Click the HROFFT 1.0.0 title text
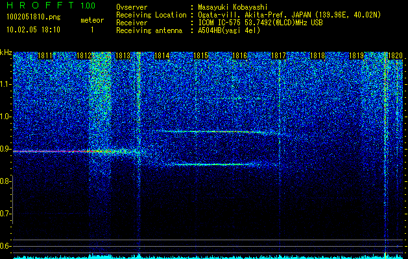 51,5
